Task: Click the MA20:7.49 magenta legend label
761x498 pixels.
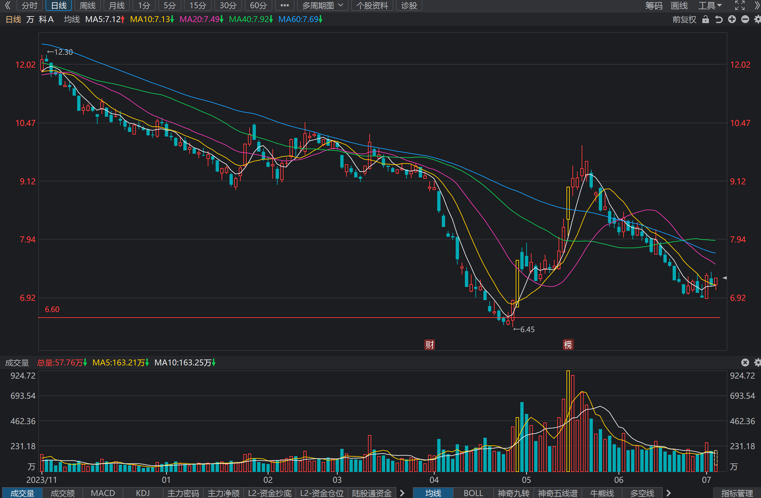Action: click(x=201, y=19)
